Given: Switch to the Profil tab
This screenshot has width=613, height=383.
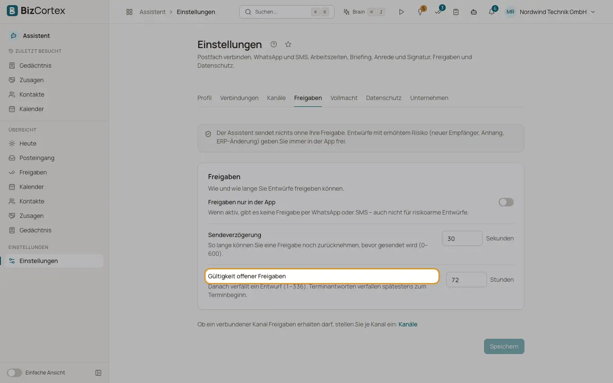Looking at the screenshot, I should 204,98.
